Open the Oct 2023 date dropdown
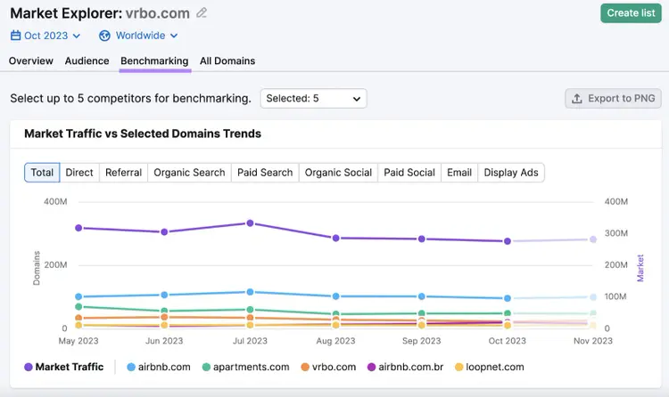 (x=45, y=36)
